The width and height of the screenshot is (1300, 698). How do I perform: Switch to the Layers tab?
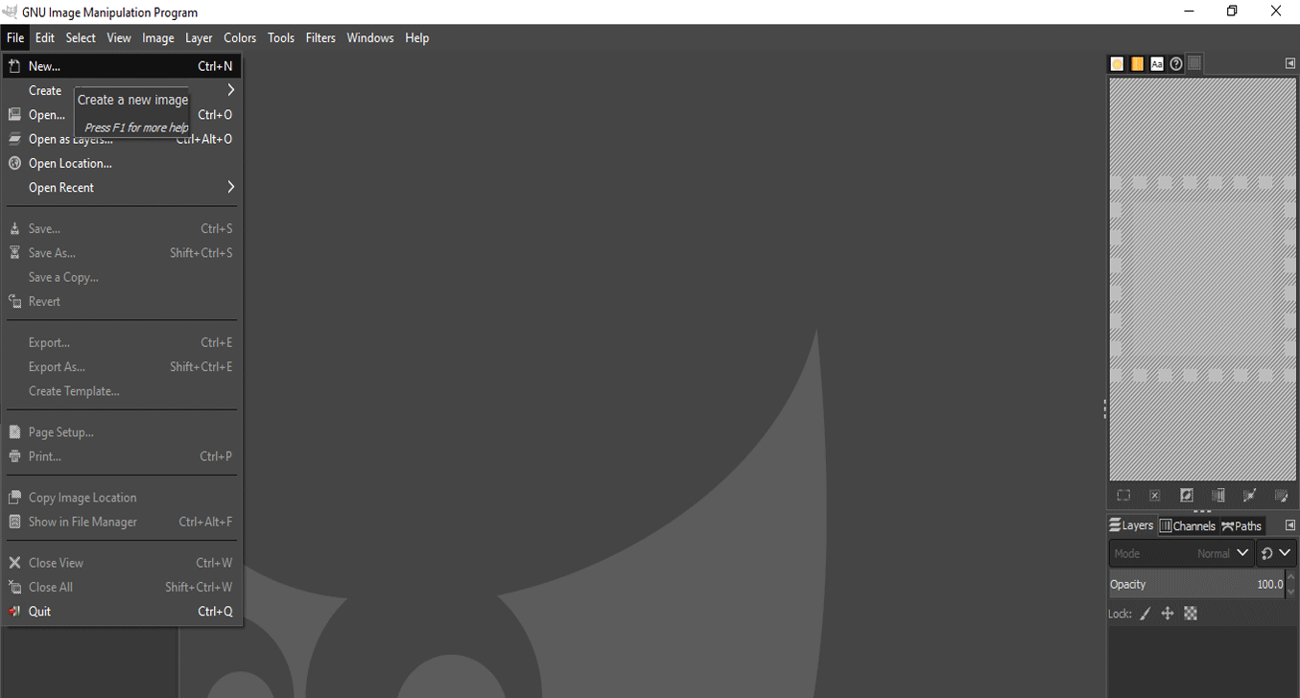[x=1131, y=525]
